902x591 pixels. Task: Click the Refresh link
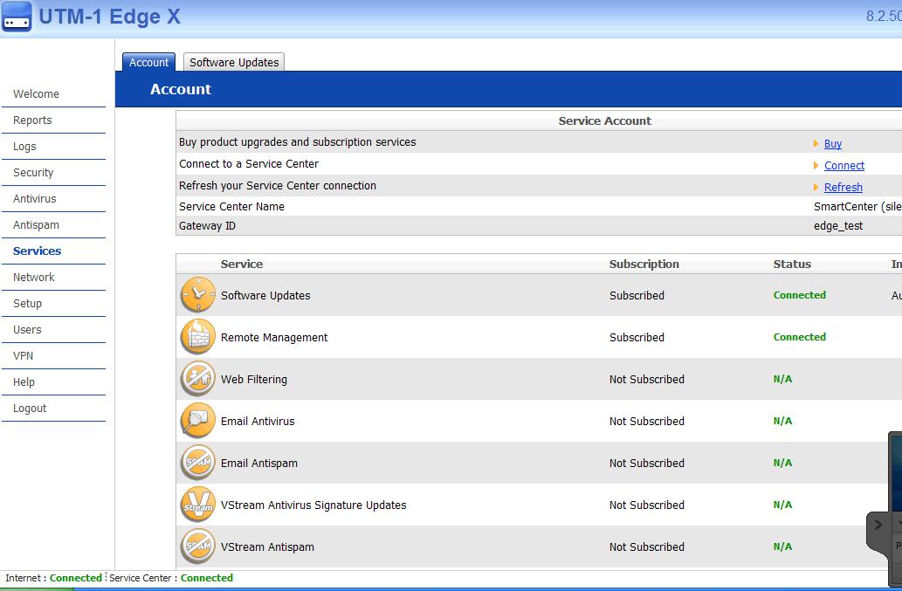tap(843, 188)
